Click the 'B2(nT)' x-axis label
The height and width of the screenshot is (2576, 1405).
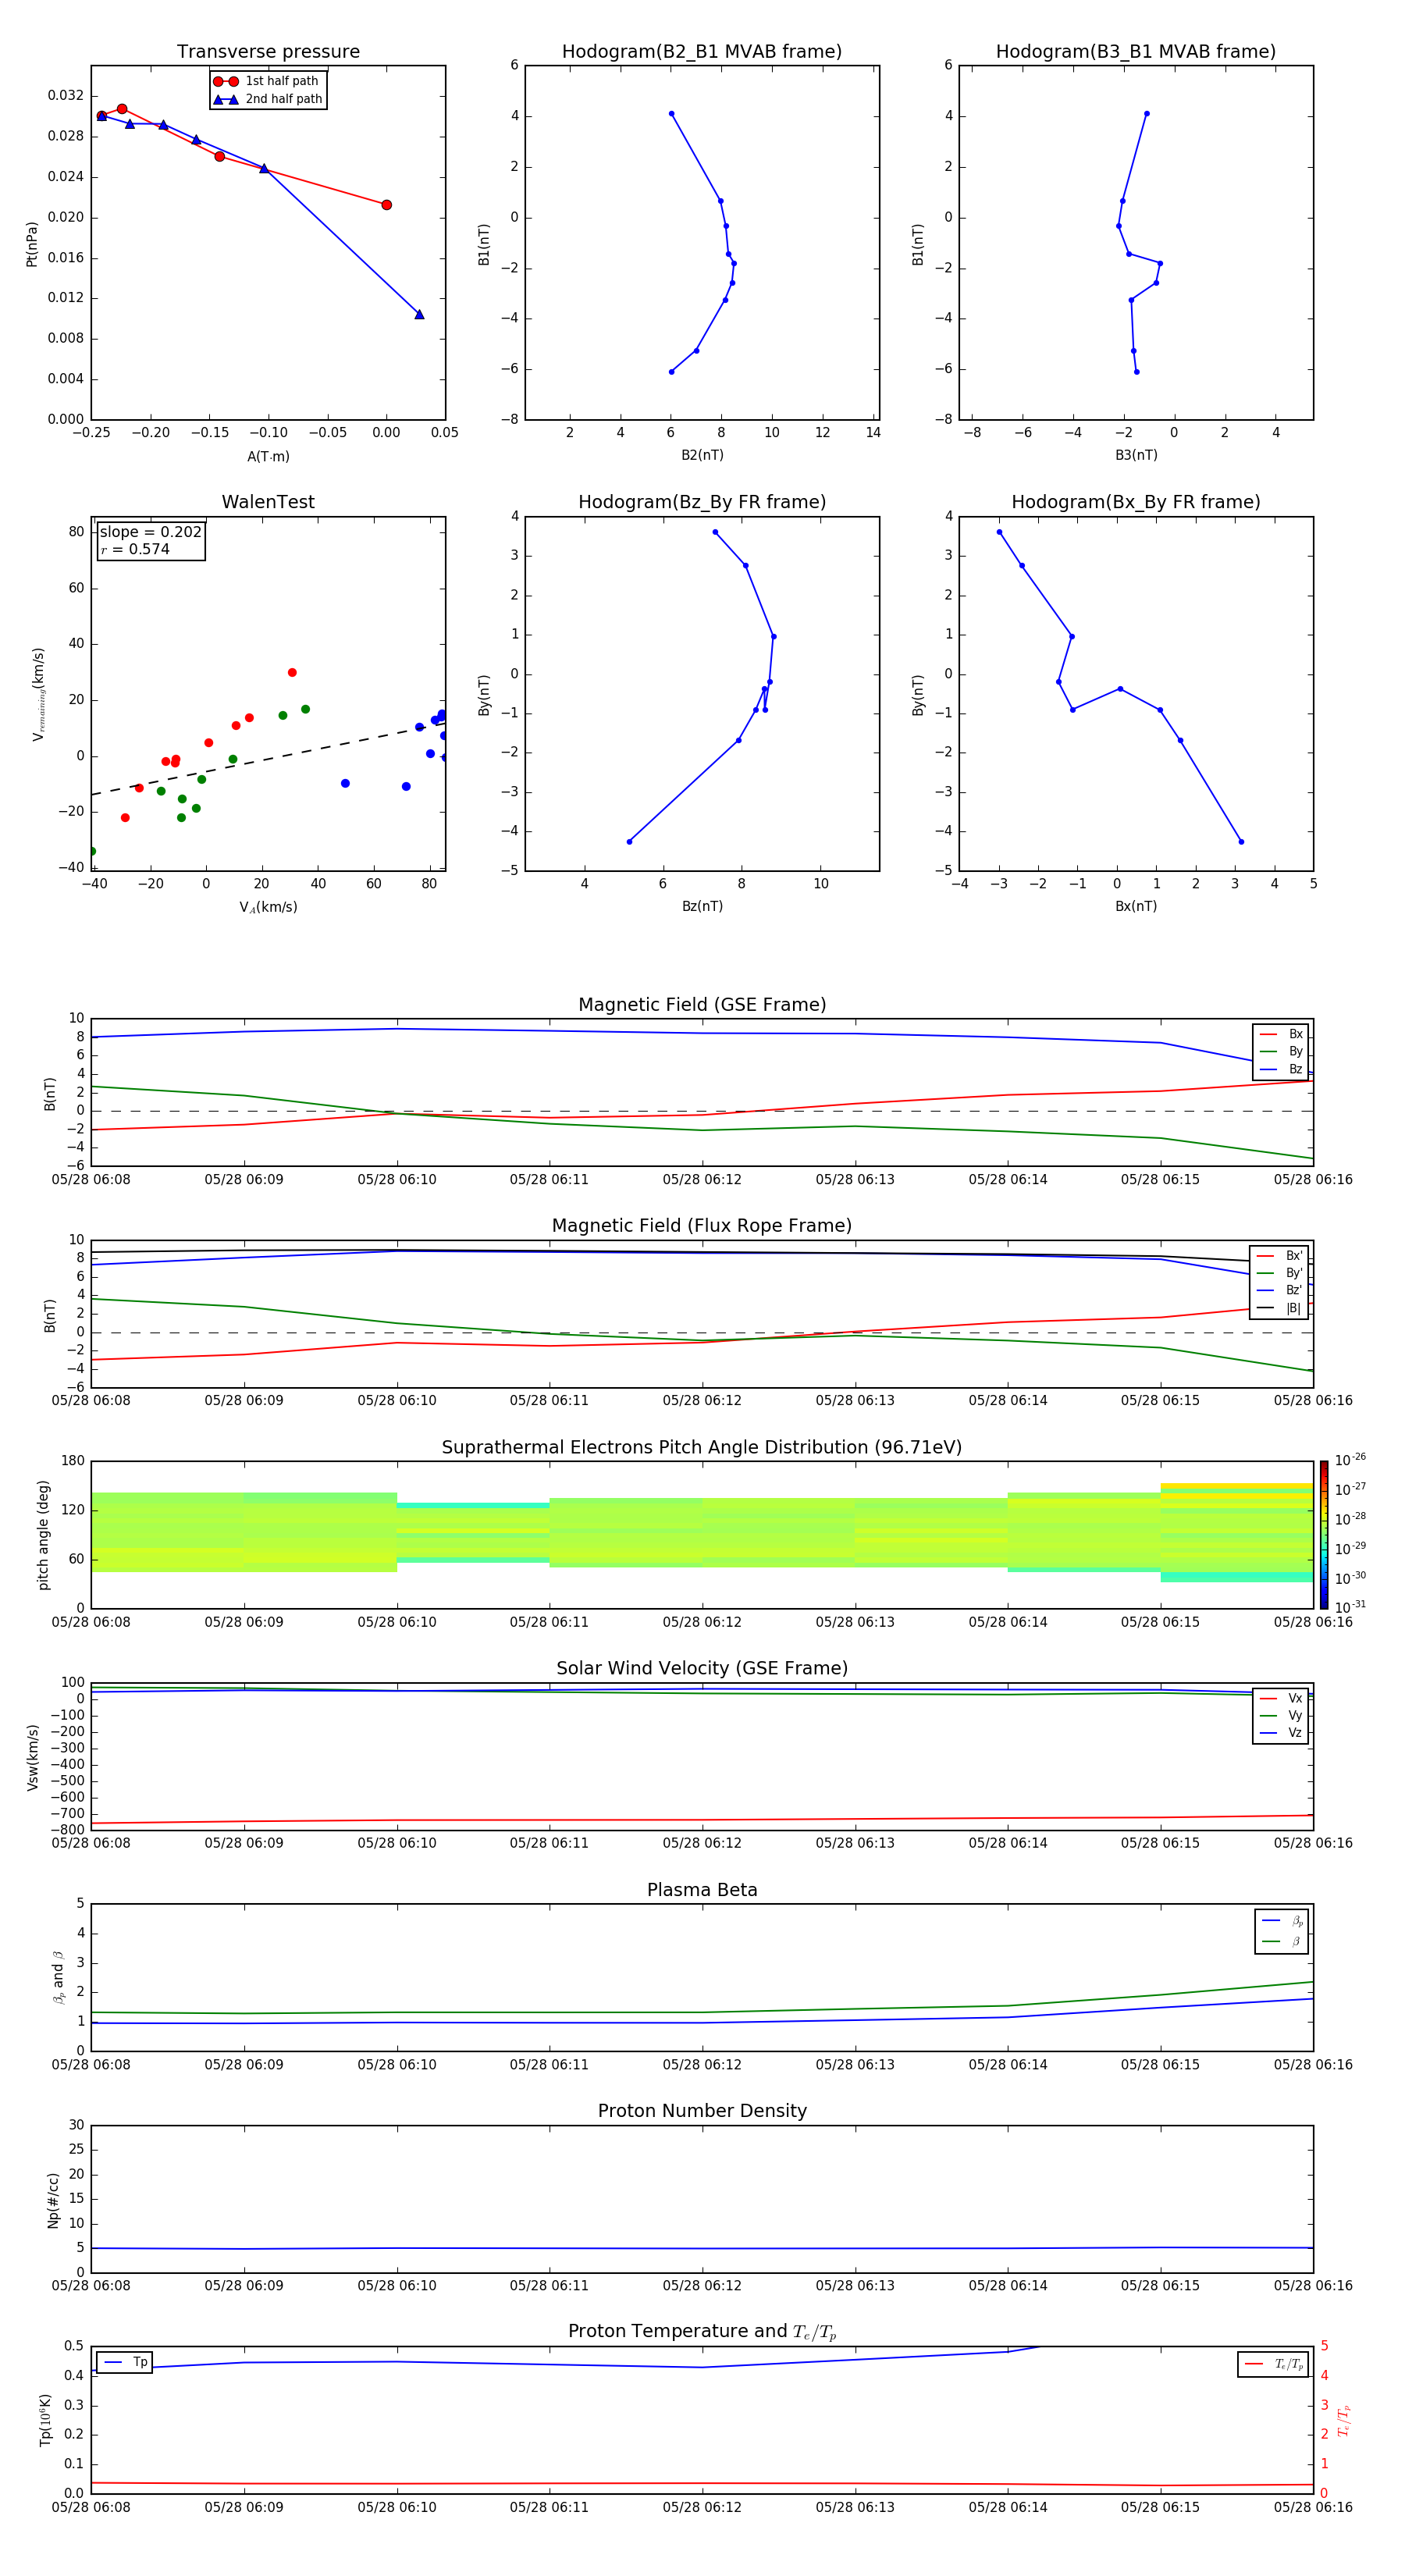(x=702, y=455)
